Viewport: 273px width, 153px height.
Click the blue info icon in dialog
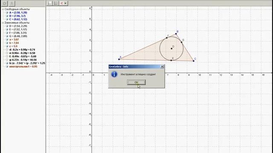(114, 74)
